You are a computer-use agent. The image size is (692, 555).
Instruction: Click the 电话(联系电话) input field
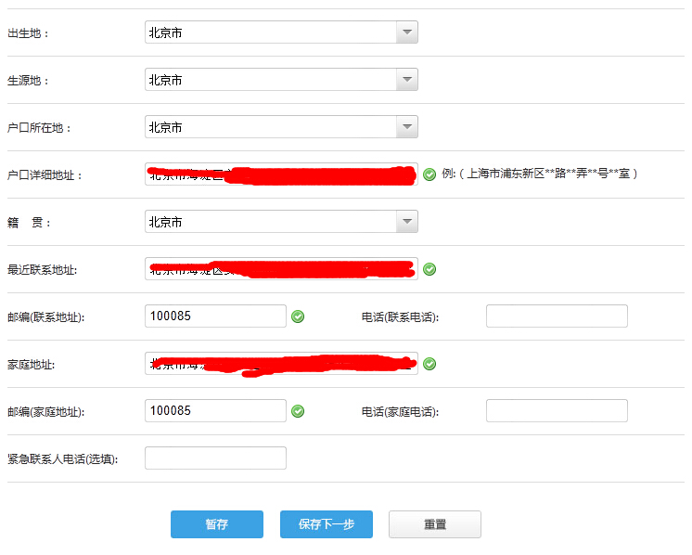[x=557, y=316]
